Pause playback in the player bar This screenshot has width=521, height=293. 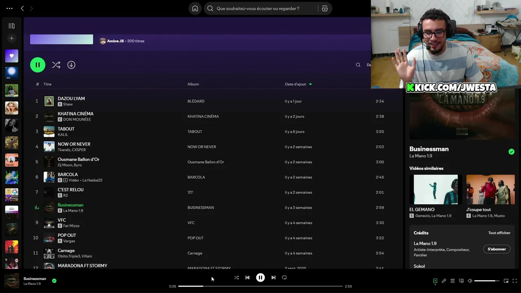pyautogui.click(x=260, y=278)
